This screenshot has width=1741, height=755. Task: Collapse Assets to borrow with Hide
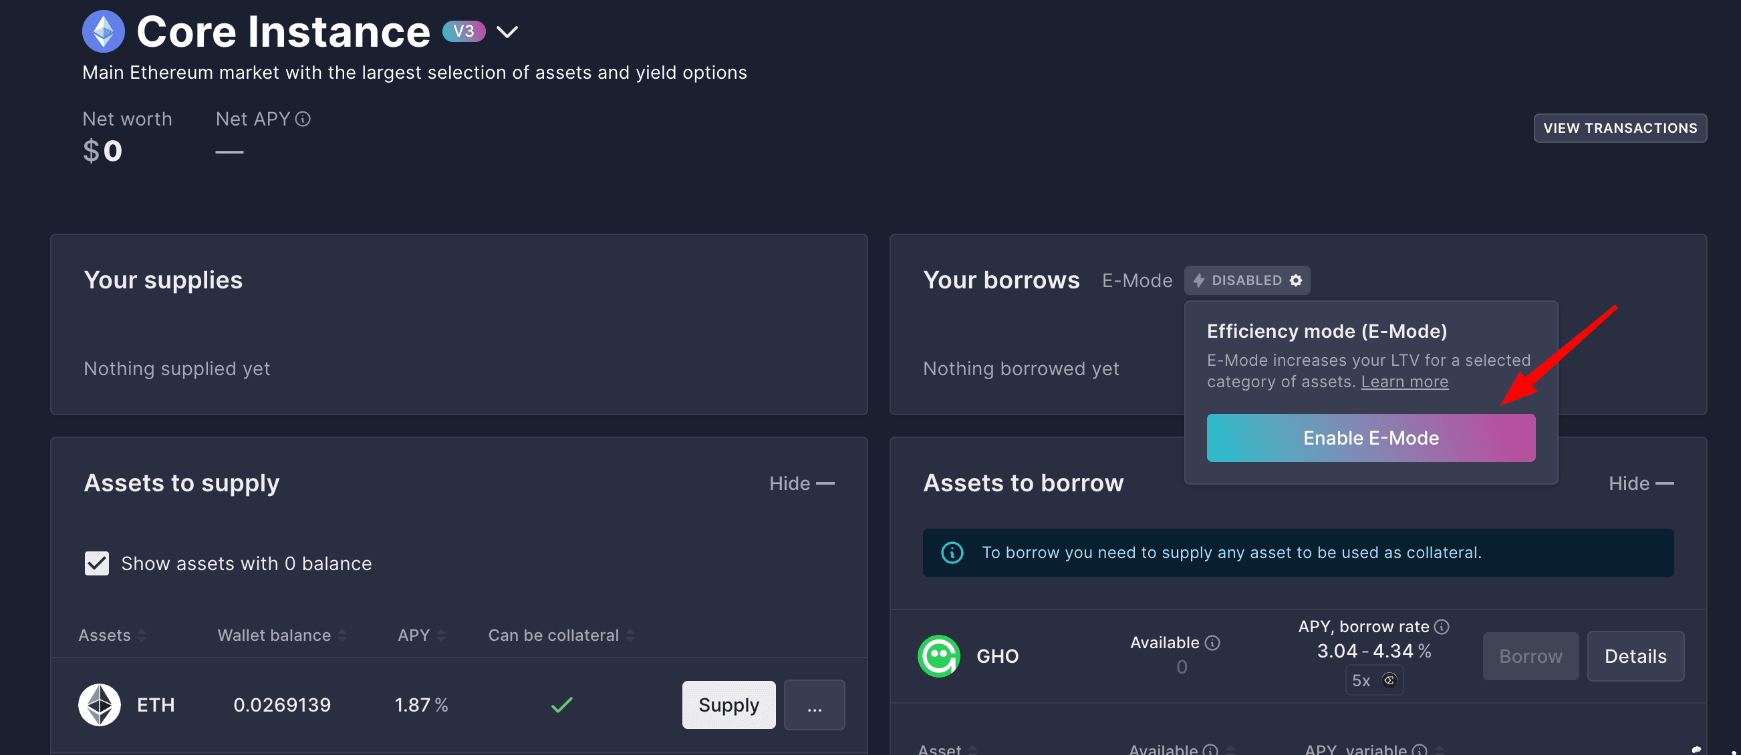click(x=1641, y=483)
